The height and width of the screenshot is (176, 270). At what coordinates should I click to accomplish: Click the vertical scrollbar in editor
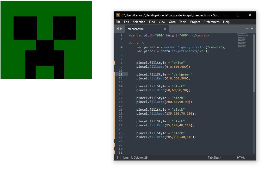254,63
